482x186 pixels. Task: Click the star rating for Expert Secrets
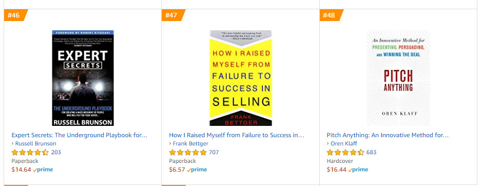pos(30,152)
